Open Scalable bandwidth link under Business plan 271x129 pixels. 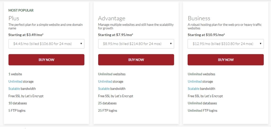click(x=193, y=89)
